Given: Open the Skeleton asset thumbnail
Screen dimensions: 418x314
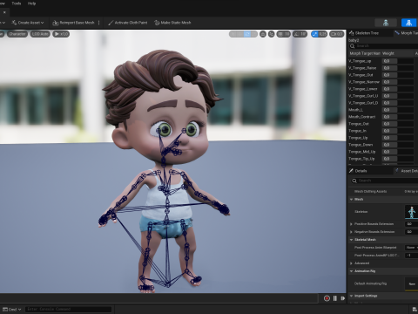Looking at the screenshot, I should [411, 212].
